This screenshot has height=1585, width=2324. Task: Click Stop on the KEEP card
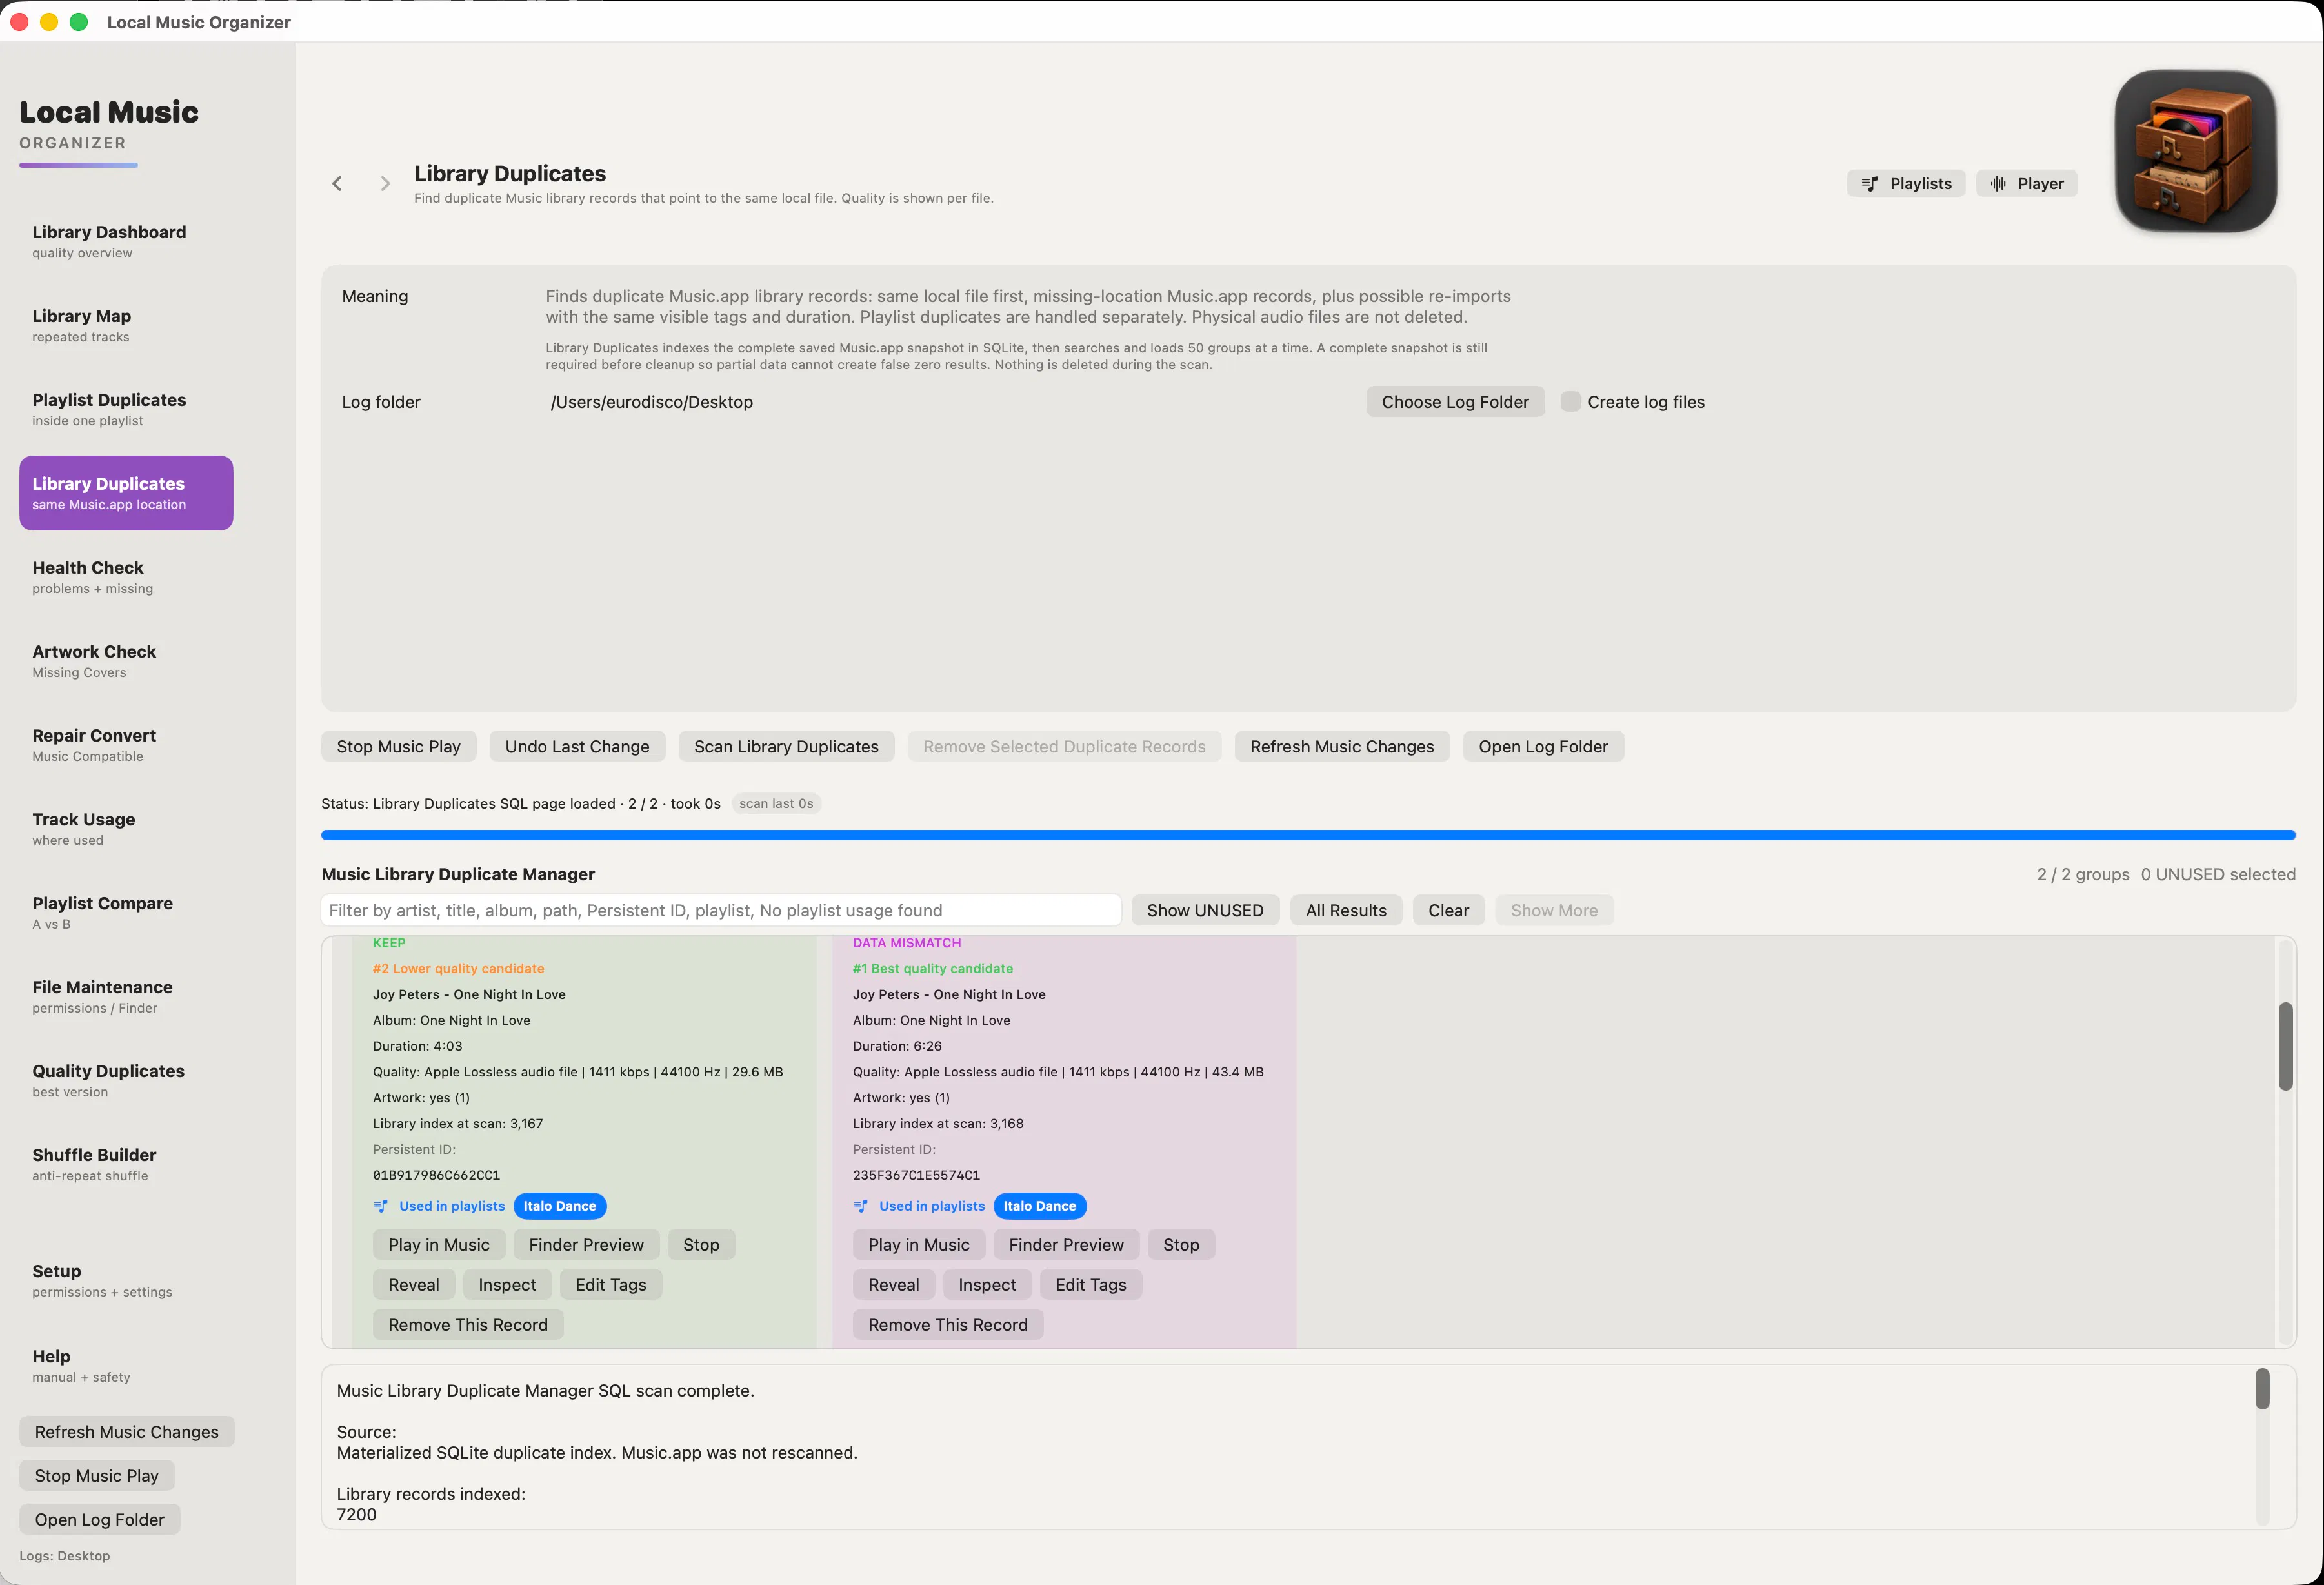click(701, 1245)
